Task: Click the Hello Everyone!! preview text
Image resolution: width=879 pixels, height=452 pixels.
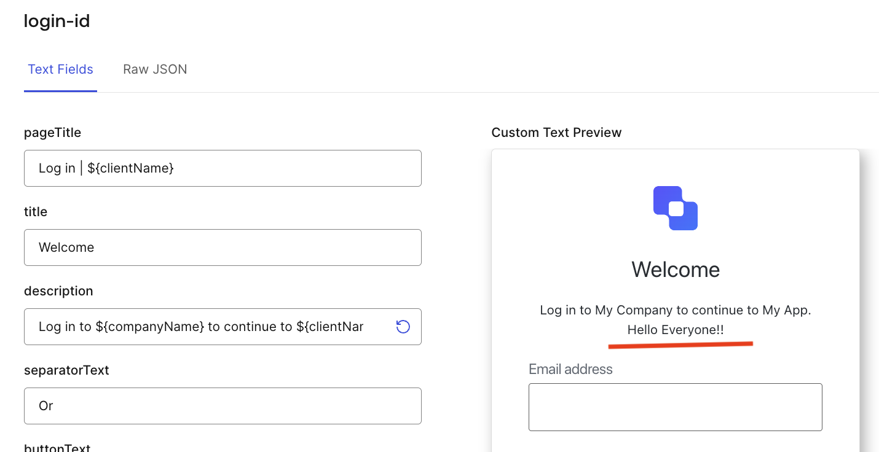Action: tap(676, 330)
